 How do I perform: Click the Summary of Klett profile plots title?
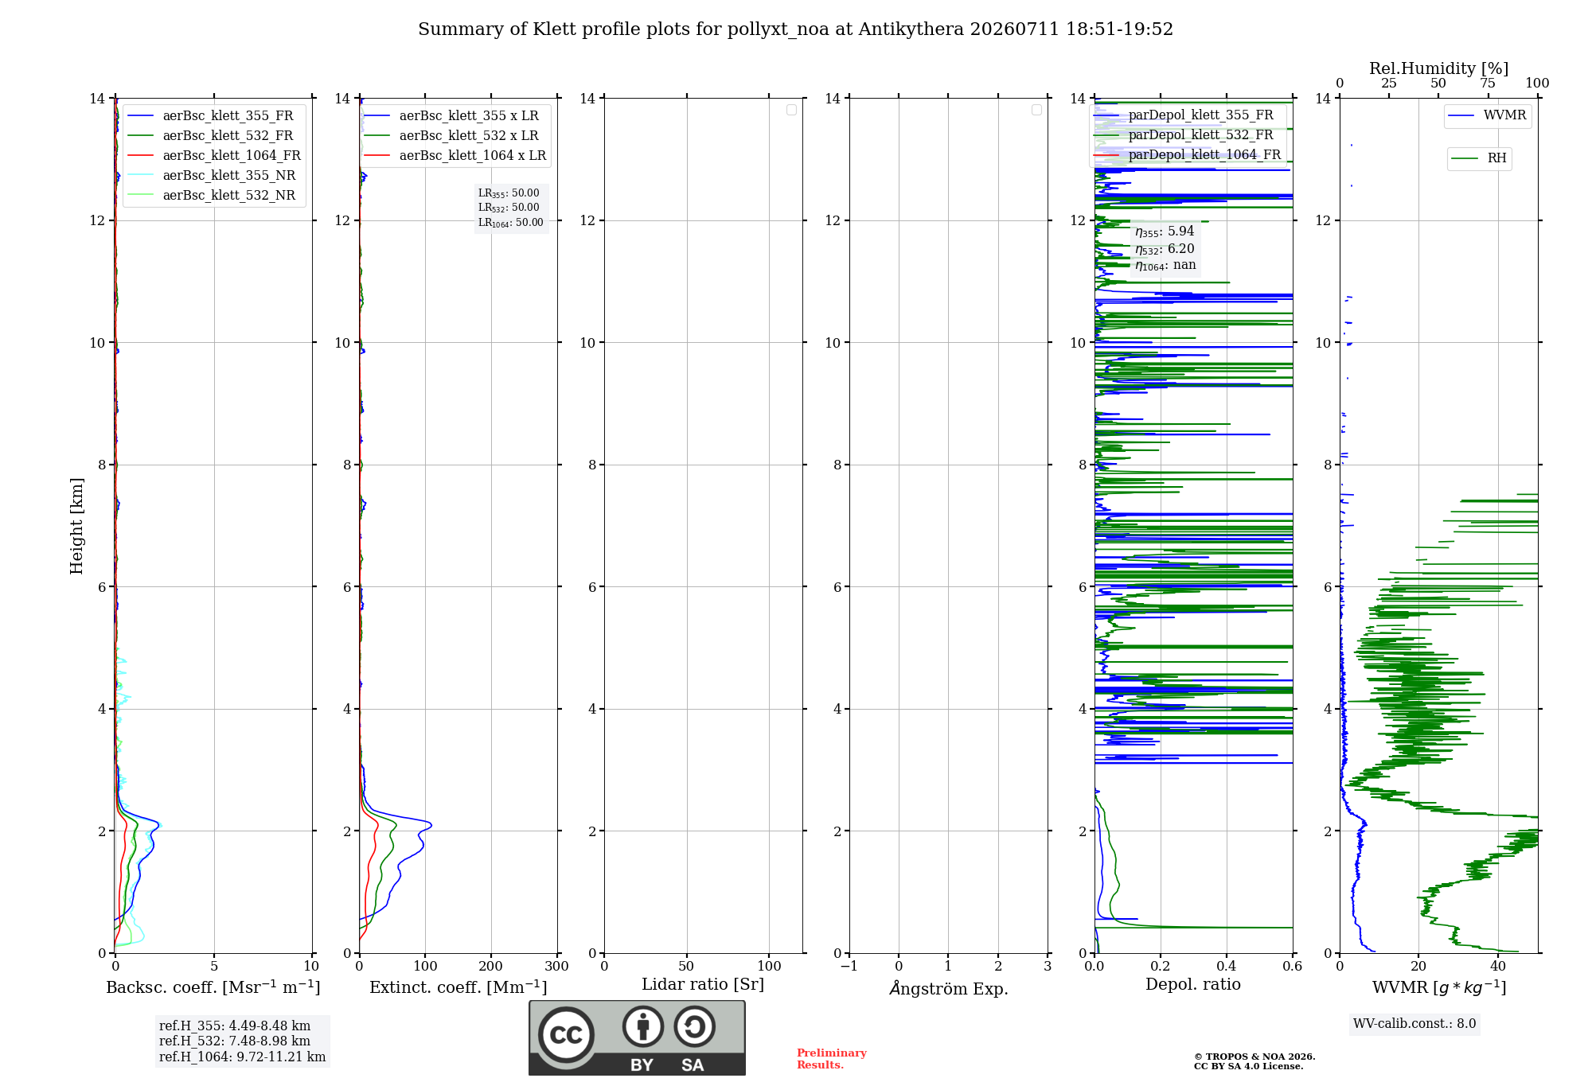point(796,29)
